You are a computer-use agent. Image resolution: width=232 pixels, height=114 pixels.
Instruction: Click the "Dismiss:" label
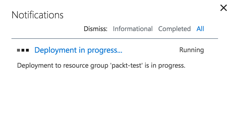[95, 29]
